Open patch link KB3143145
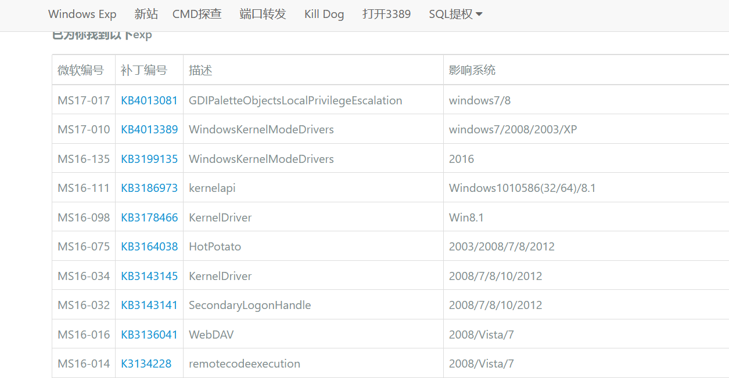 (149, 276)
